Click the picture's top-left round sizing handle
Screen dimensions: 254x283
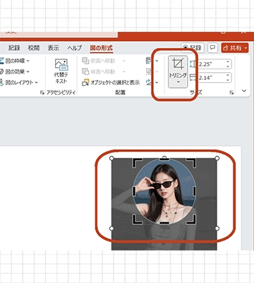point(111,158)
